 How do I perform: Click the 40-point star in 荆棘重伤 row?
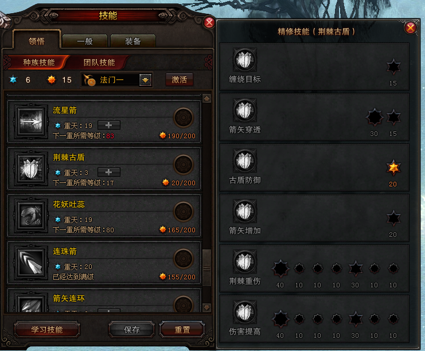(x=280, y=268)
